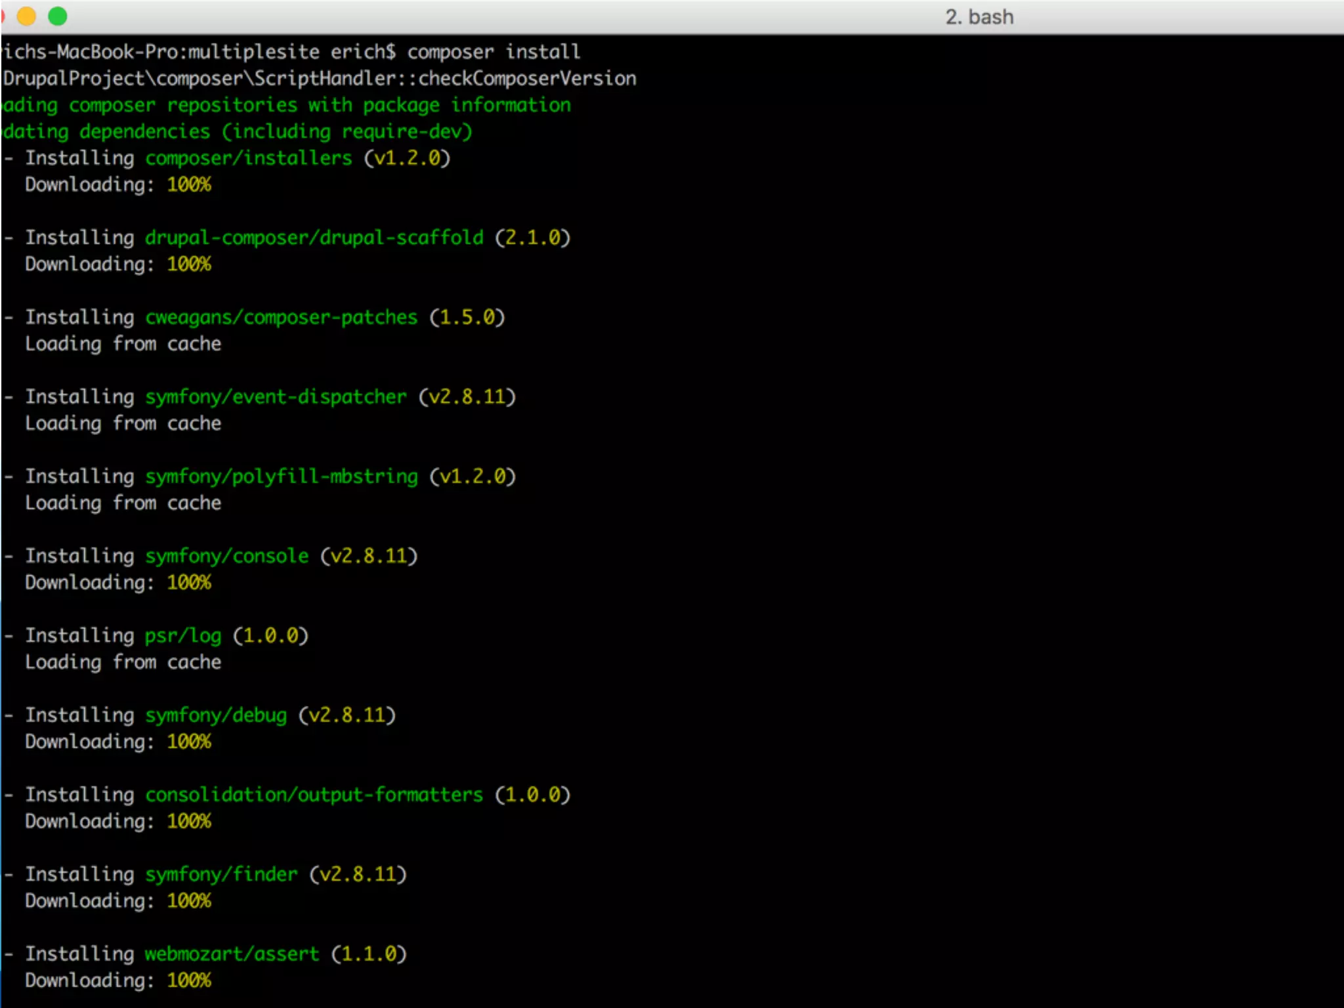Viewport: 1344px width, 1008px height.
Task: Click package name 'composer/installers'
Action: (249, 158)
